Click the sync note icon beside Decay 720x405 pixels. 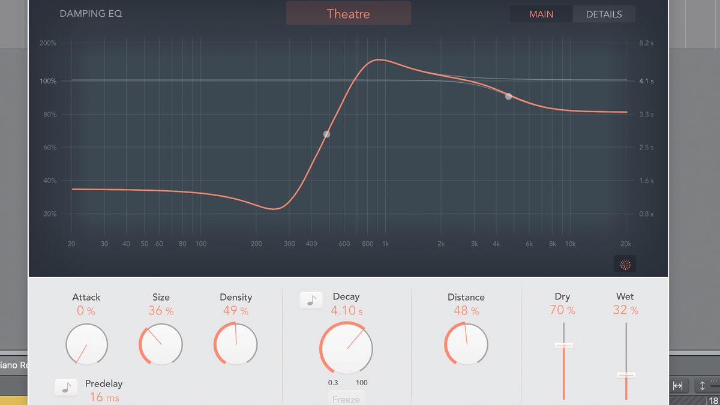311,300
